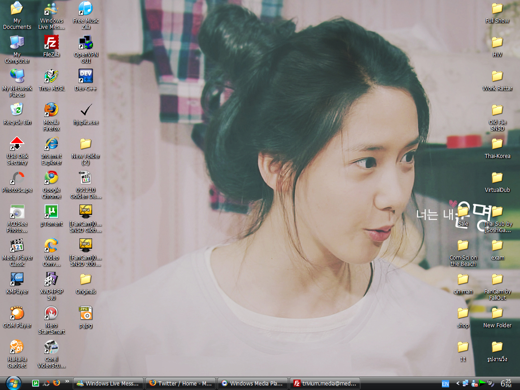
Task: Select the True ADSL shortcut
Action: tap(51, 80)
